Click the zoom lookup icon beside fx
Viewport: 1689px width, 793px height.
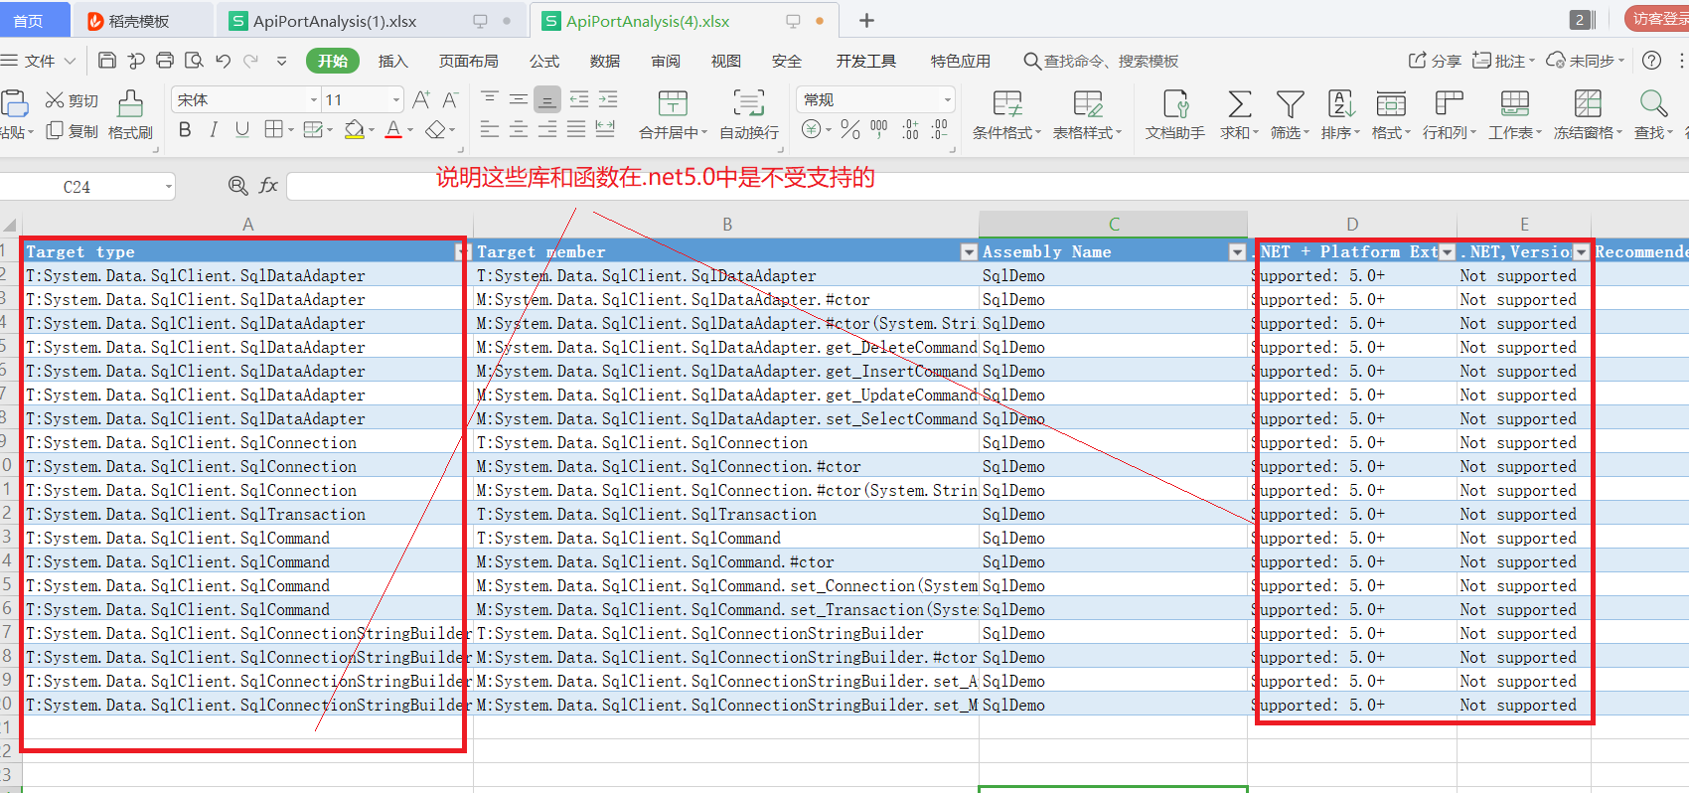tap(237, 186)
